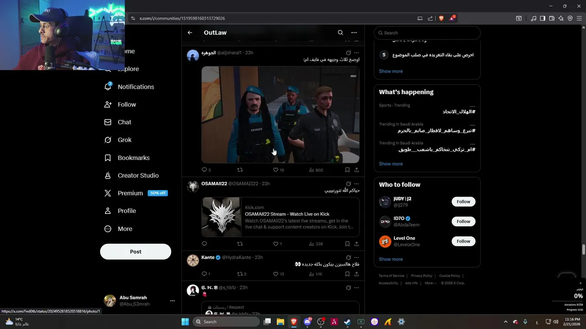Open Creator Studio in sidebar
The width and height of the screenshot is (586, 329).
131,175
